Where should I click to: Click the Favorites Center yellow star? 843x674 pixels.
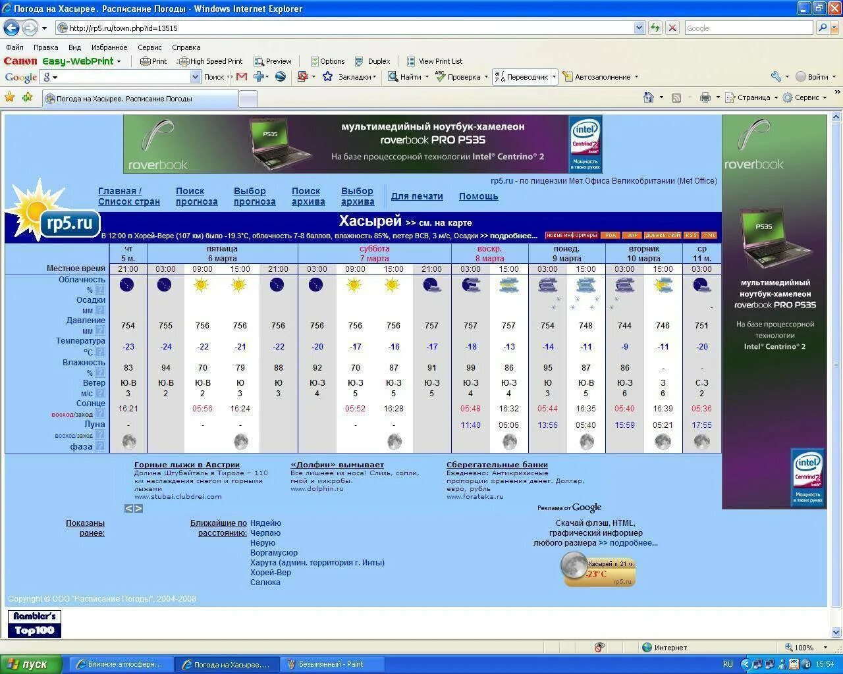pyautogui.click(x=10, y=97)
